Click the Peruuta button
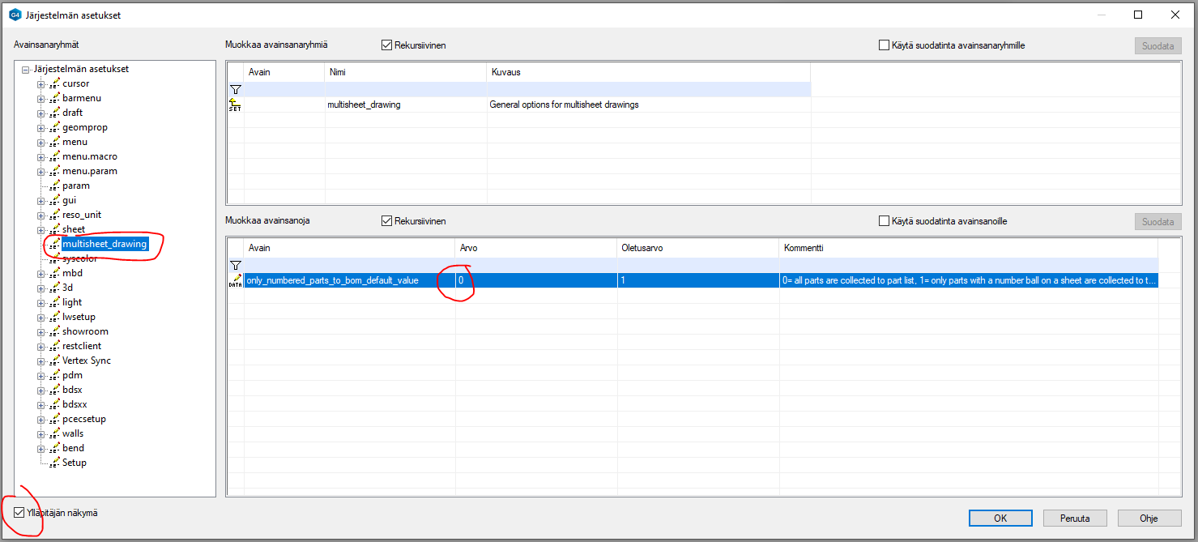1198x542 pixels. pos(1074,519)
